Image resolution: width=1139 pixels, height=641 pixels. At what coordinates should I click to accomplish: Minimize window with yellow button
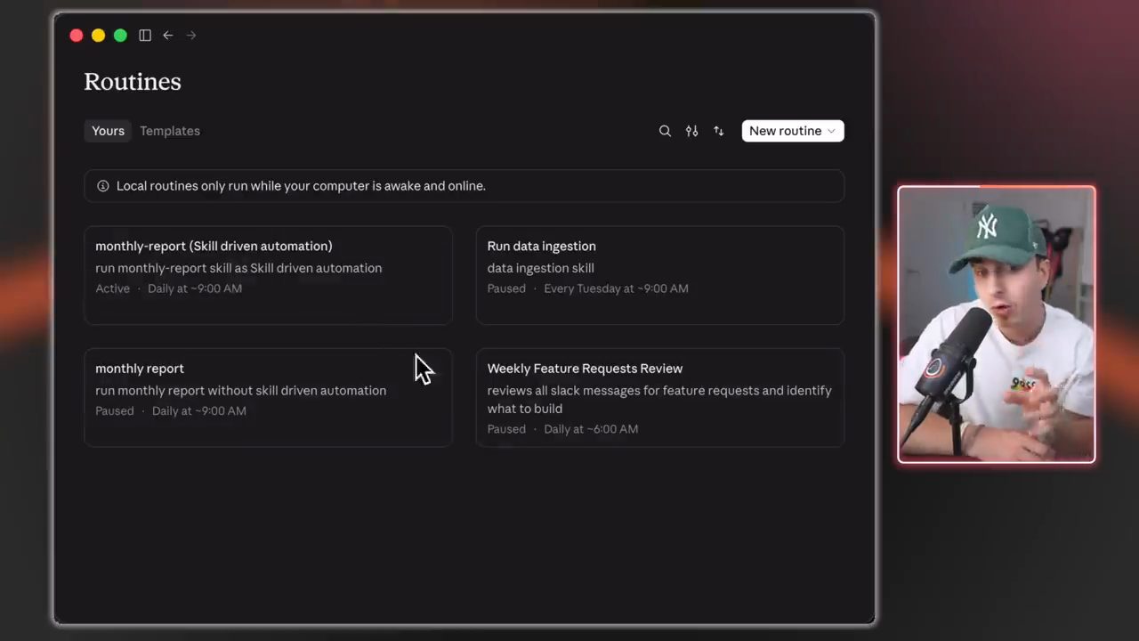coord(98,36)
